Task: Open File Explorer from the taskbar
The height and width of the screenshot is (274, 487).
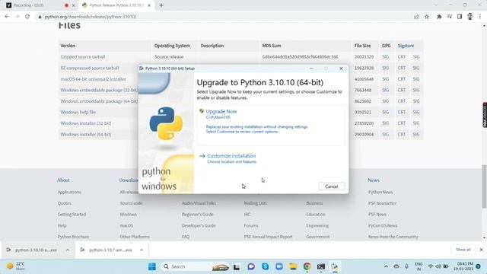Action: click(x=293, y=266)
